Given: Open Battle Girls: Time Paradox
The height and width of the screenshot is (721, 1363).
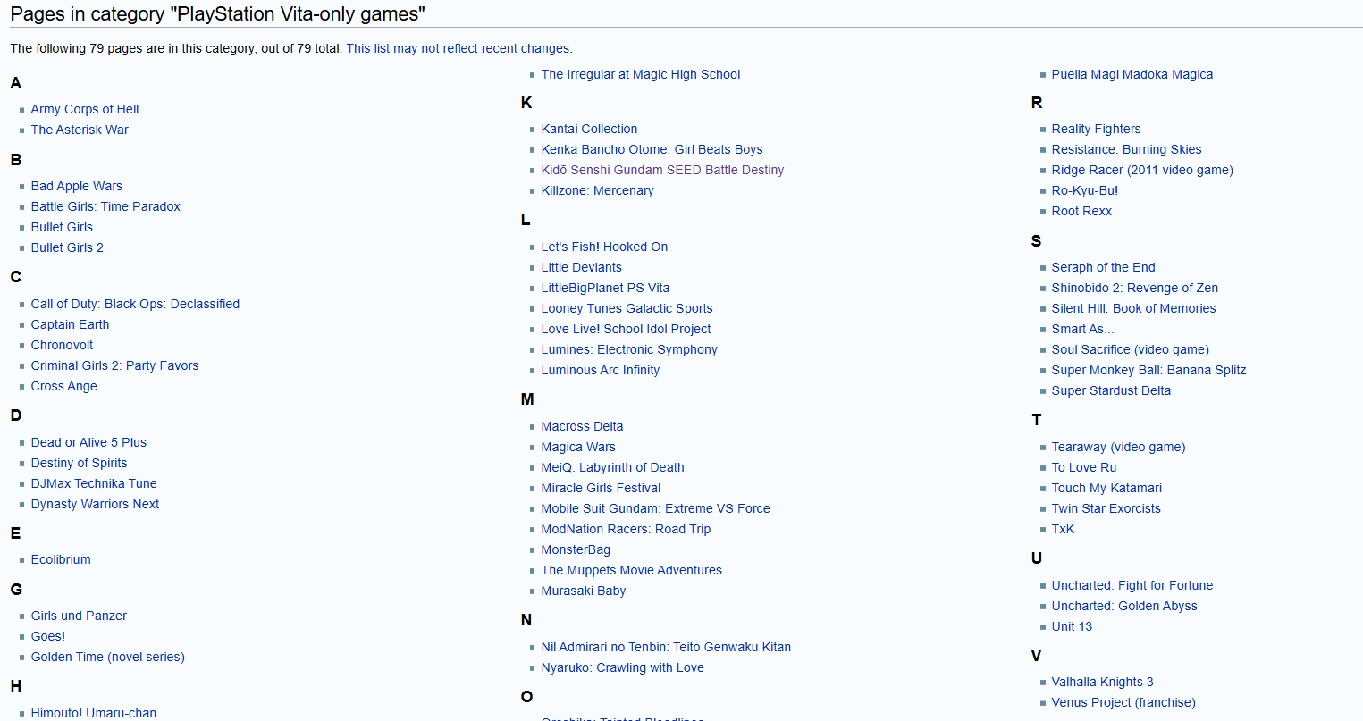Looking at the screenshot, I should click(105, 206).
